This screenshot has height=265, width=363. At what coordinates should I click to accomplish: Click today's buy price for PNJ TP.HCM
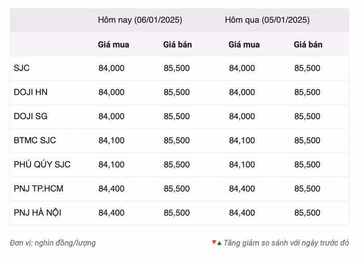tap(111, 188)
